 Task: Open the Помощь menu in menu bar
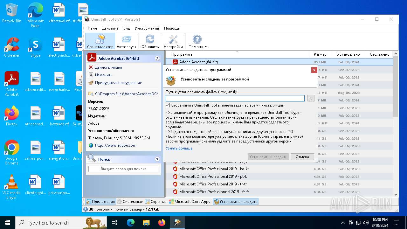172,28
